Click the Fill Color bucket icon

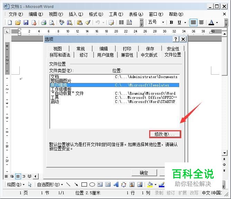click(150, 184)
